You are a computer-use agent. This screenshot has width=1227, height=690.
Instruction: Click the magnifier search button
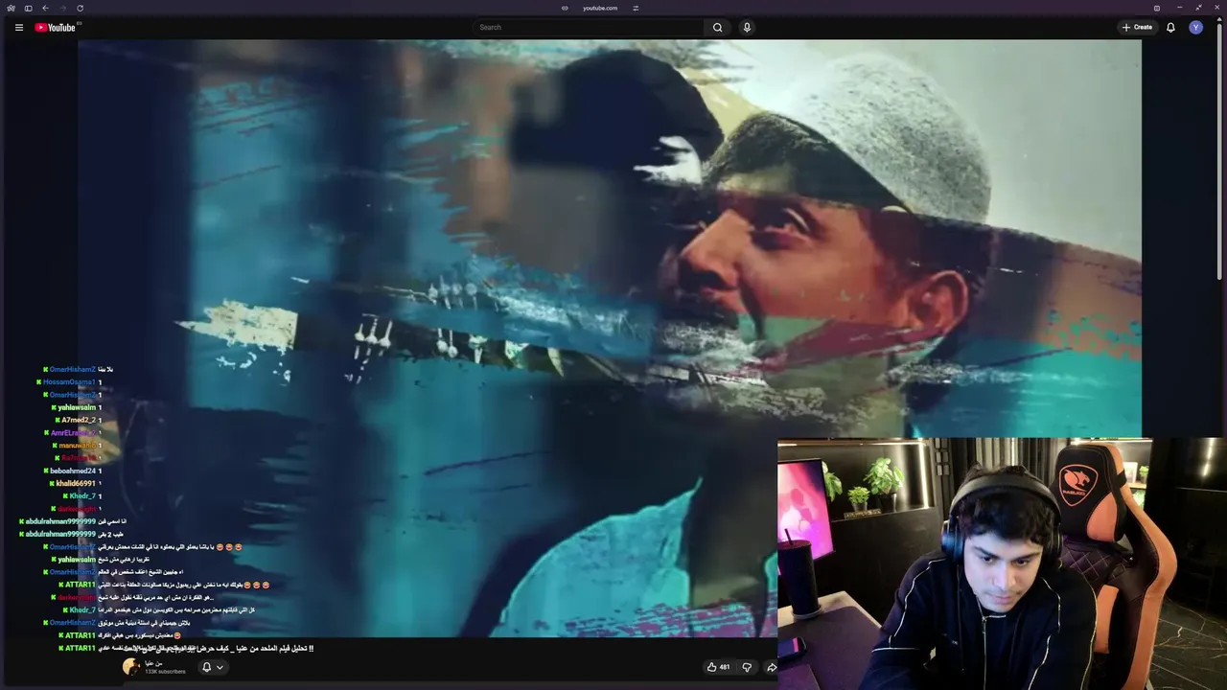(717, 27)
